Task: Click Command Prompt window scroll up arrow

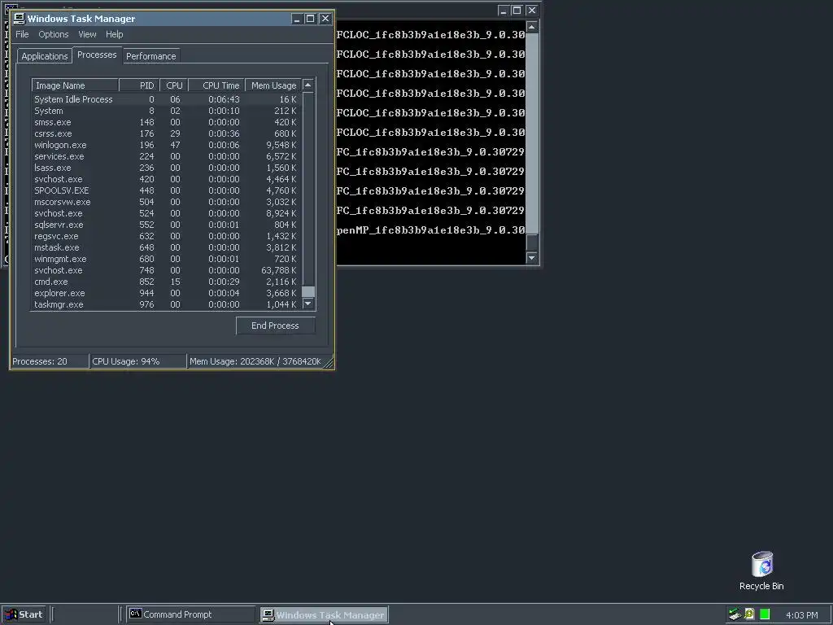Action: [532, 27]
